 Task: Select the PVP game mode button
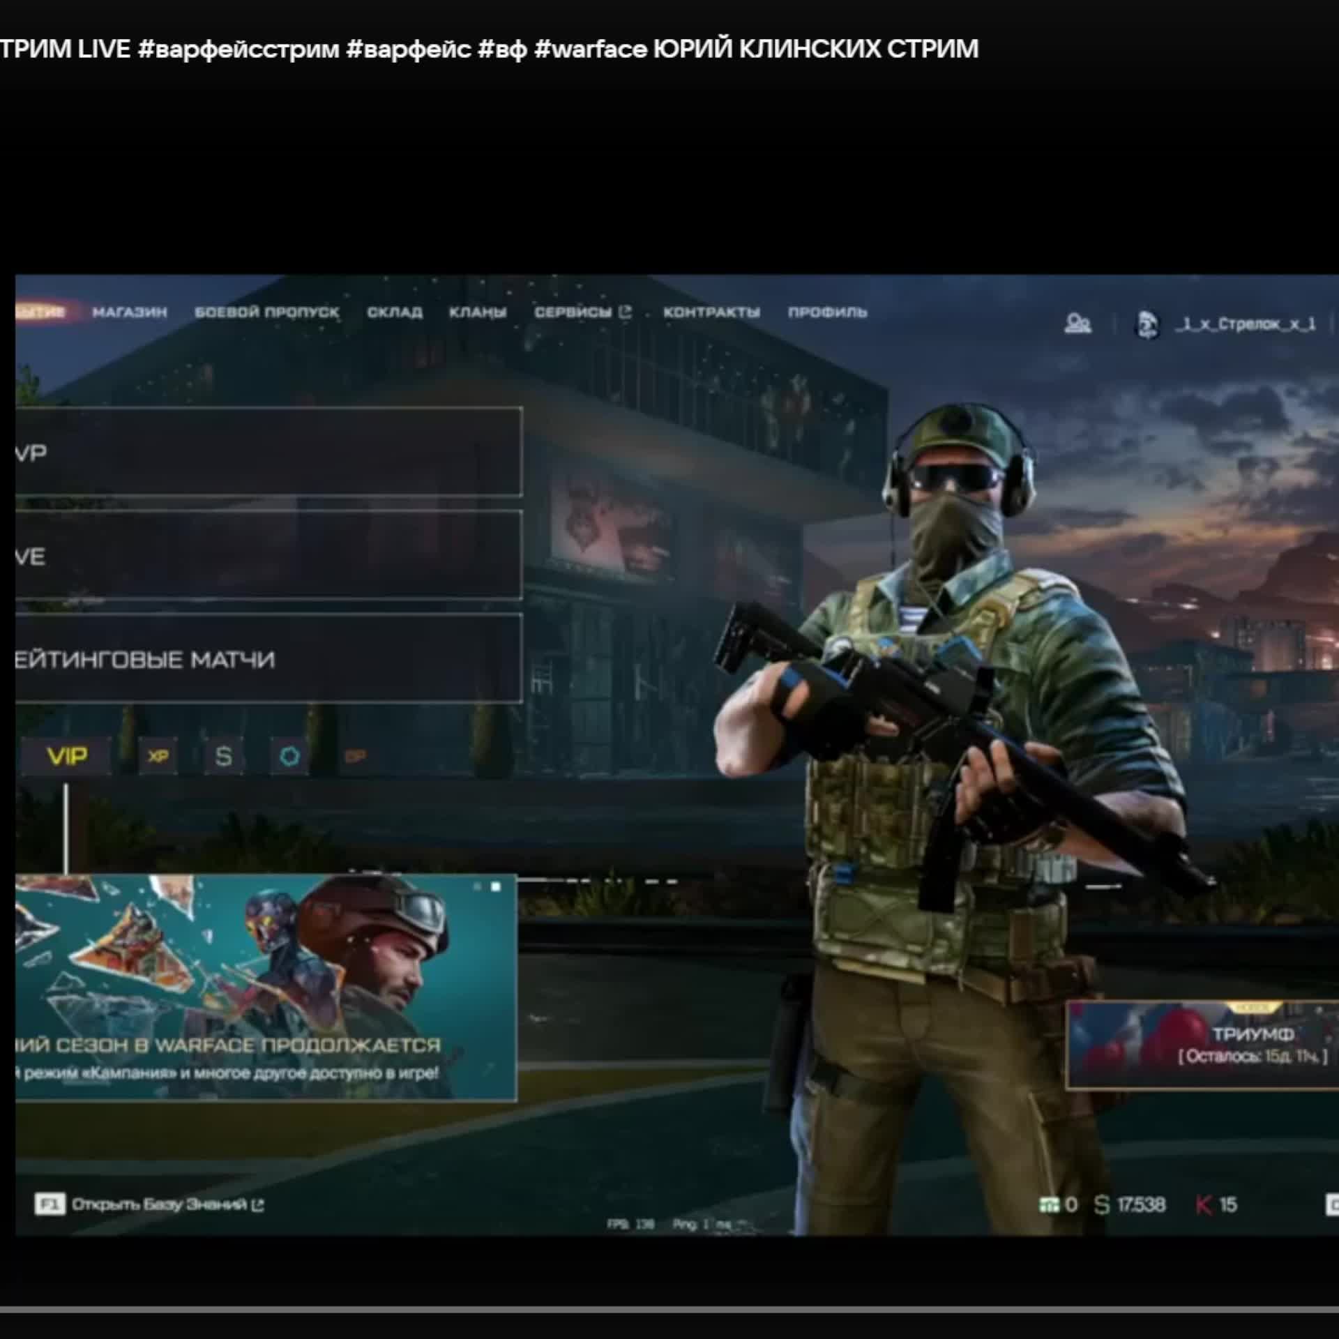268,452
